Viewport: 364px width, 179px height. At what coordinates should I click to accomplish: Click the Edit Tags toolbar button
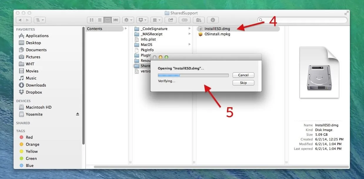[x=185, y=20]
